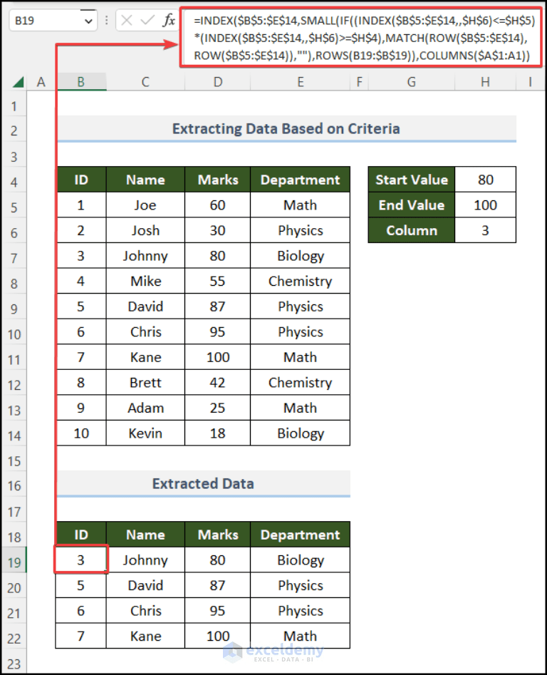
Task: Click the End Value cell showing 100
Action: tap(485, 205)
